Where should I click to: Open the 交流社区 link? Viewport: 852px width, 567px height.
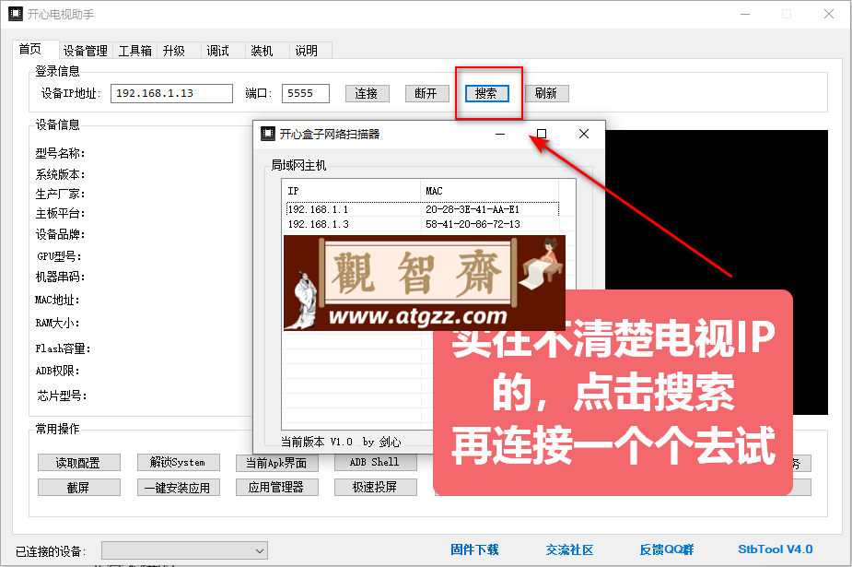click(x=569, y=549)
